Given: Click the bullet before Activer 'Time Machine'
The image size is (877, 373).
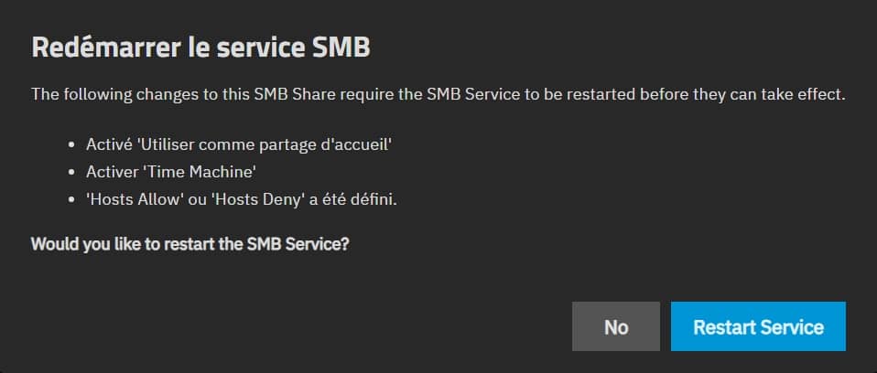Looking at the screenshot, I should [x=72, y=172].
